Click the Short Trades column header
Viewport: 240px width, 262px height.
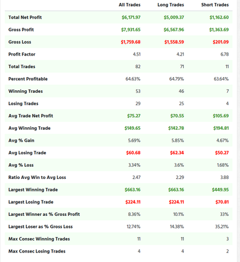pyautogui.click(x=215, y=5)
